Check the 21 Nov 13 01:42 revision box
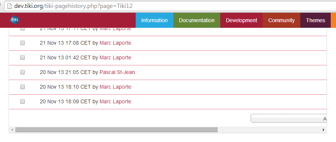This screenshot has height=142, width=336. pyautogui.click(x=23, y=57)
